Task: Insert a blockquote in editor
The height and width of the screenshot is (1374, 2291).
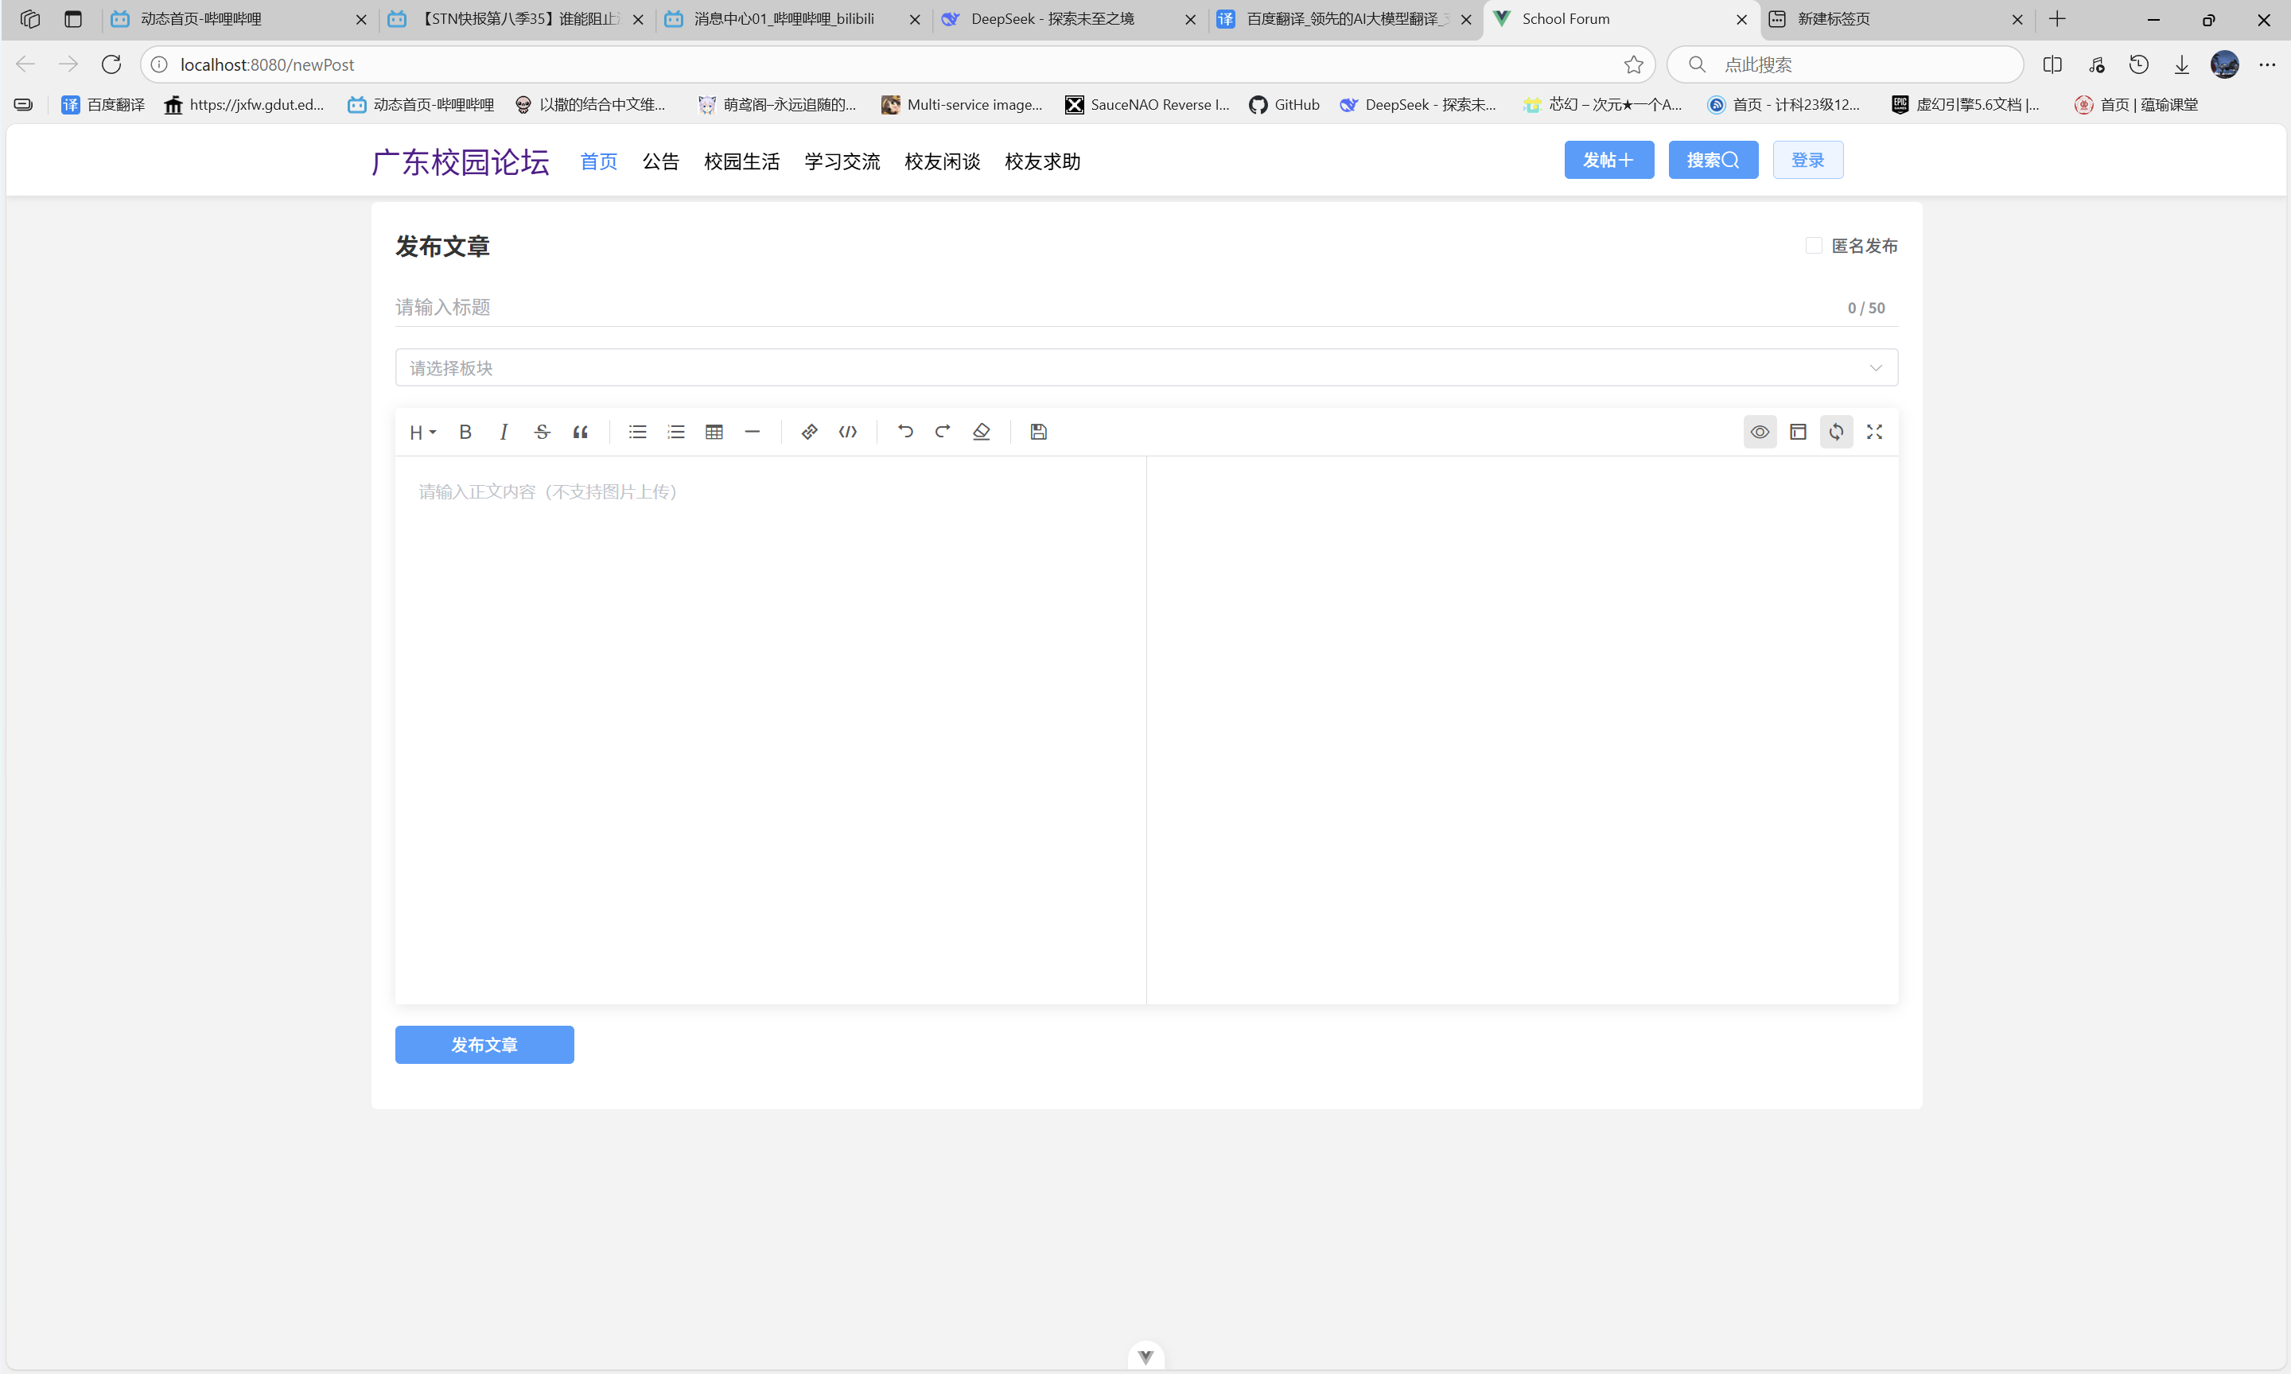Action: click(x=581, y=432)
